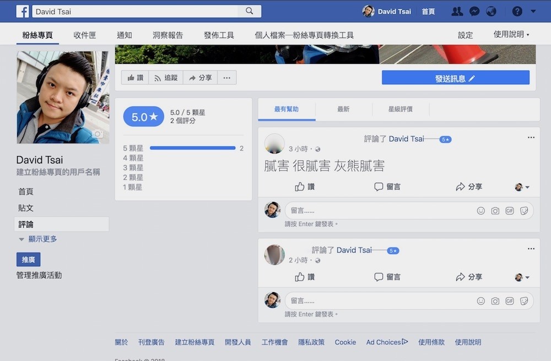Select 最有幫助 tab
Image resolution: width=551 pixels, height=361 pixels.
tap(287, 109)
